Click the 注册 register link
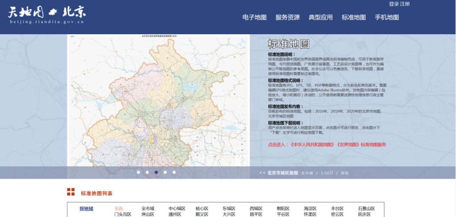Image resolution: width=456 pixels, height=217 pixels. 405,4
